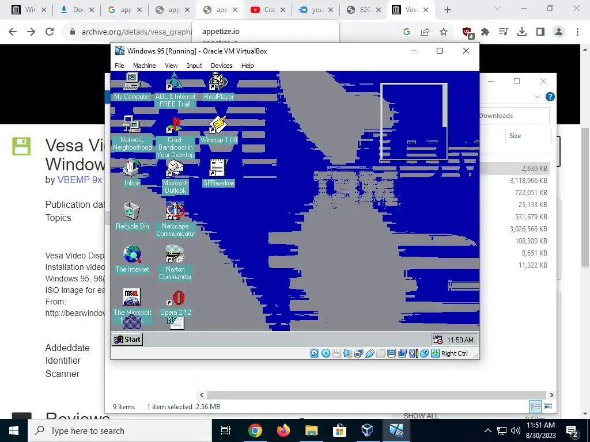
Task: Open the VBEMP 9x author link
Action: [x=80, y=180]
